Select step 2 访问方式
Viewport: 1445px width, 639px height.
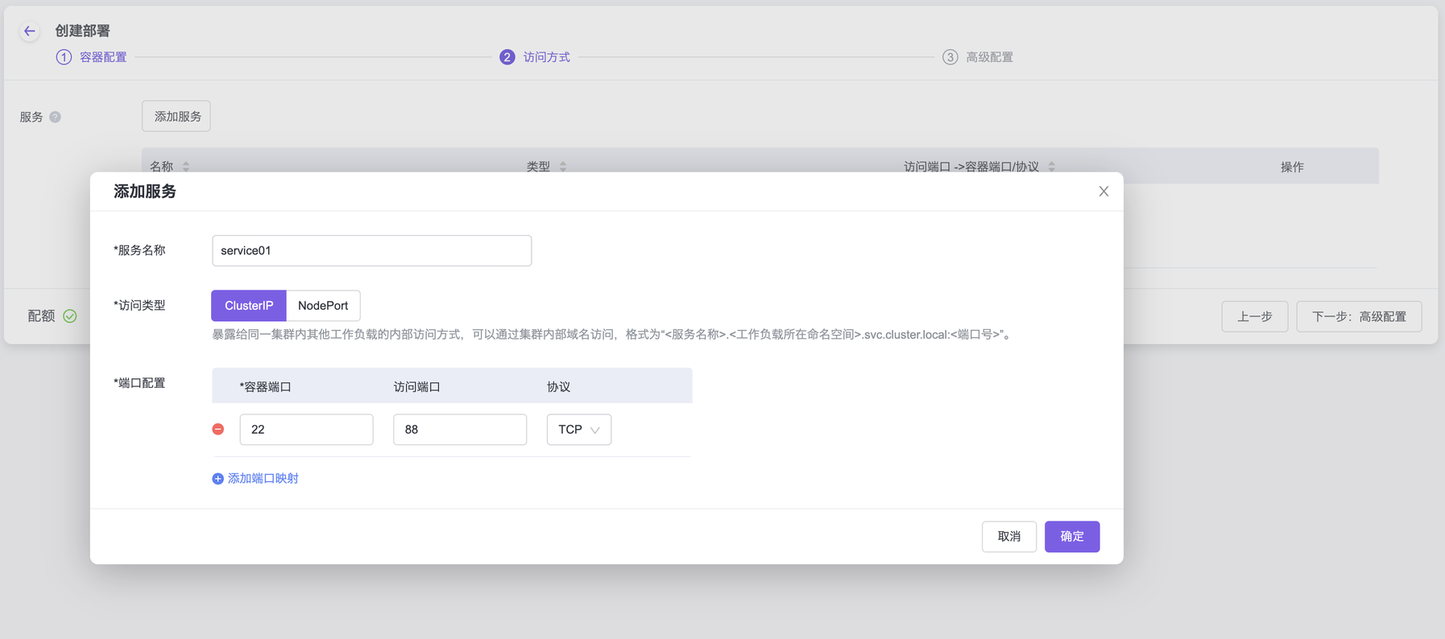click(536, 57)
